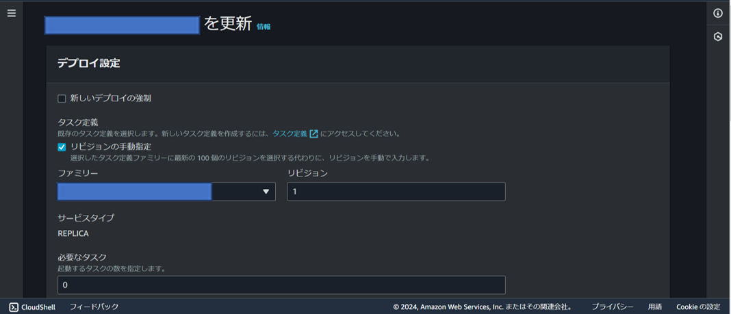This screenshot has height=314, width=731.
Task: Open 用語 footer link
Action: pyautogui.click(x=654, y=307)
